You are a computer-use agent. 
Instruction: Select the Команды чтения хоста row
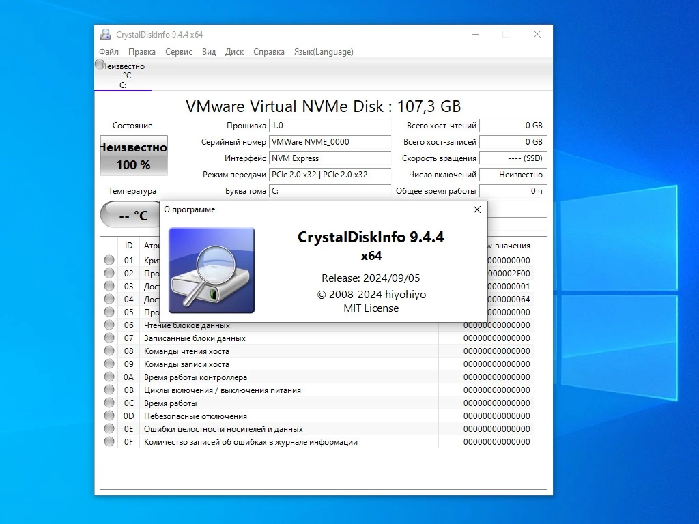pos(317,351)
